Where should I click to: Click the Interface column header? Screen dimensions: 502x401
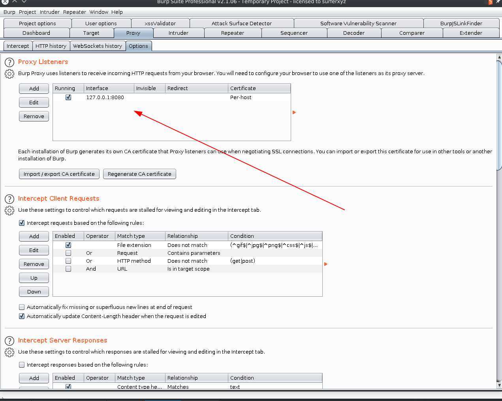109,88
